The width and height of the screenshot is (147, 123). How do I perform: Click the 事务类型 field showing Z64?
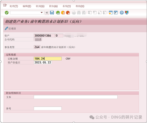coord(37,47)
